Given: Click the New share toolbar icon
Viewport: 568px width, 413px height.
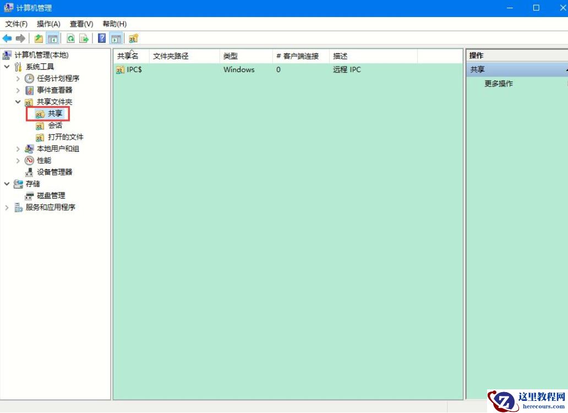Looking at the screenshot, I should point(133,38).
